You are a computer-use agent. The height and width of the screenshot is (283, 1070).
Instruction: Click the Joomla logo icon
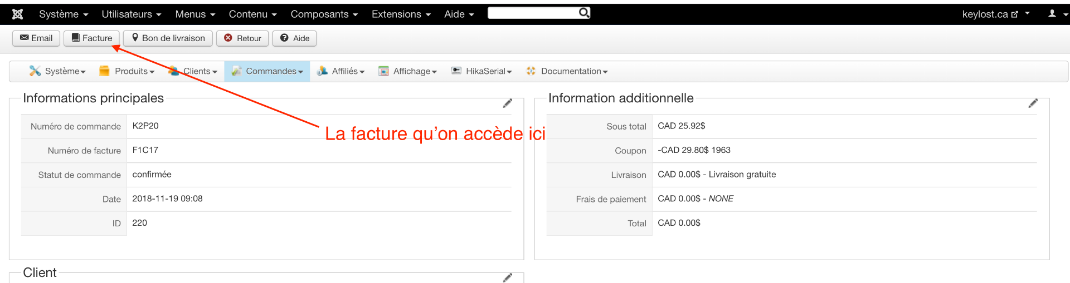17,14
